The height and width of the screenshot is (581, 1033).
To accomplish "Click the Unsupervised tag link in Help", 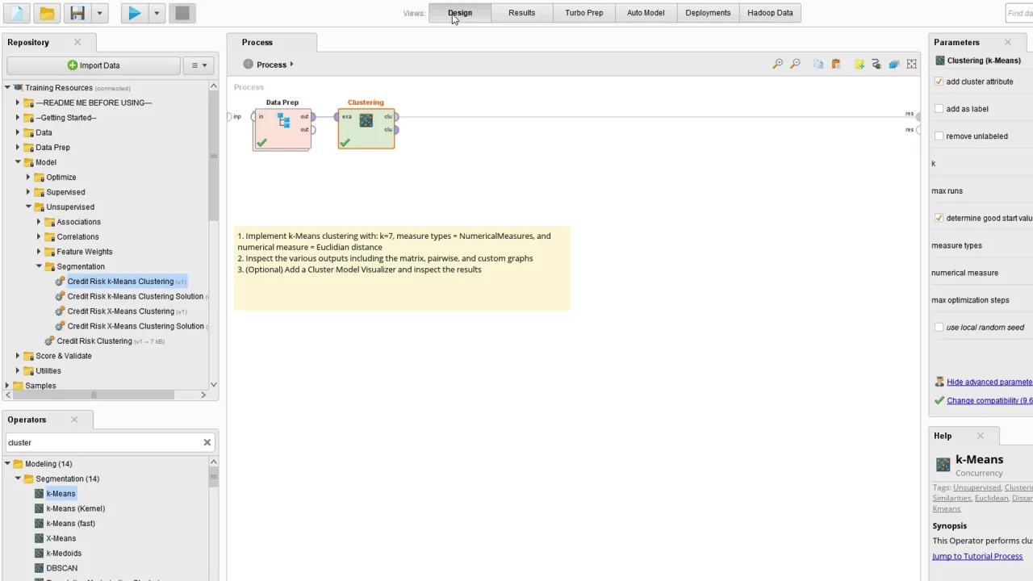I will pyautogui.click(x=977, y=488).
